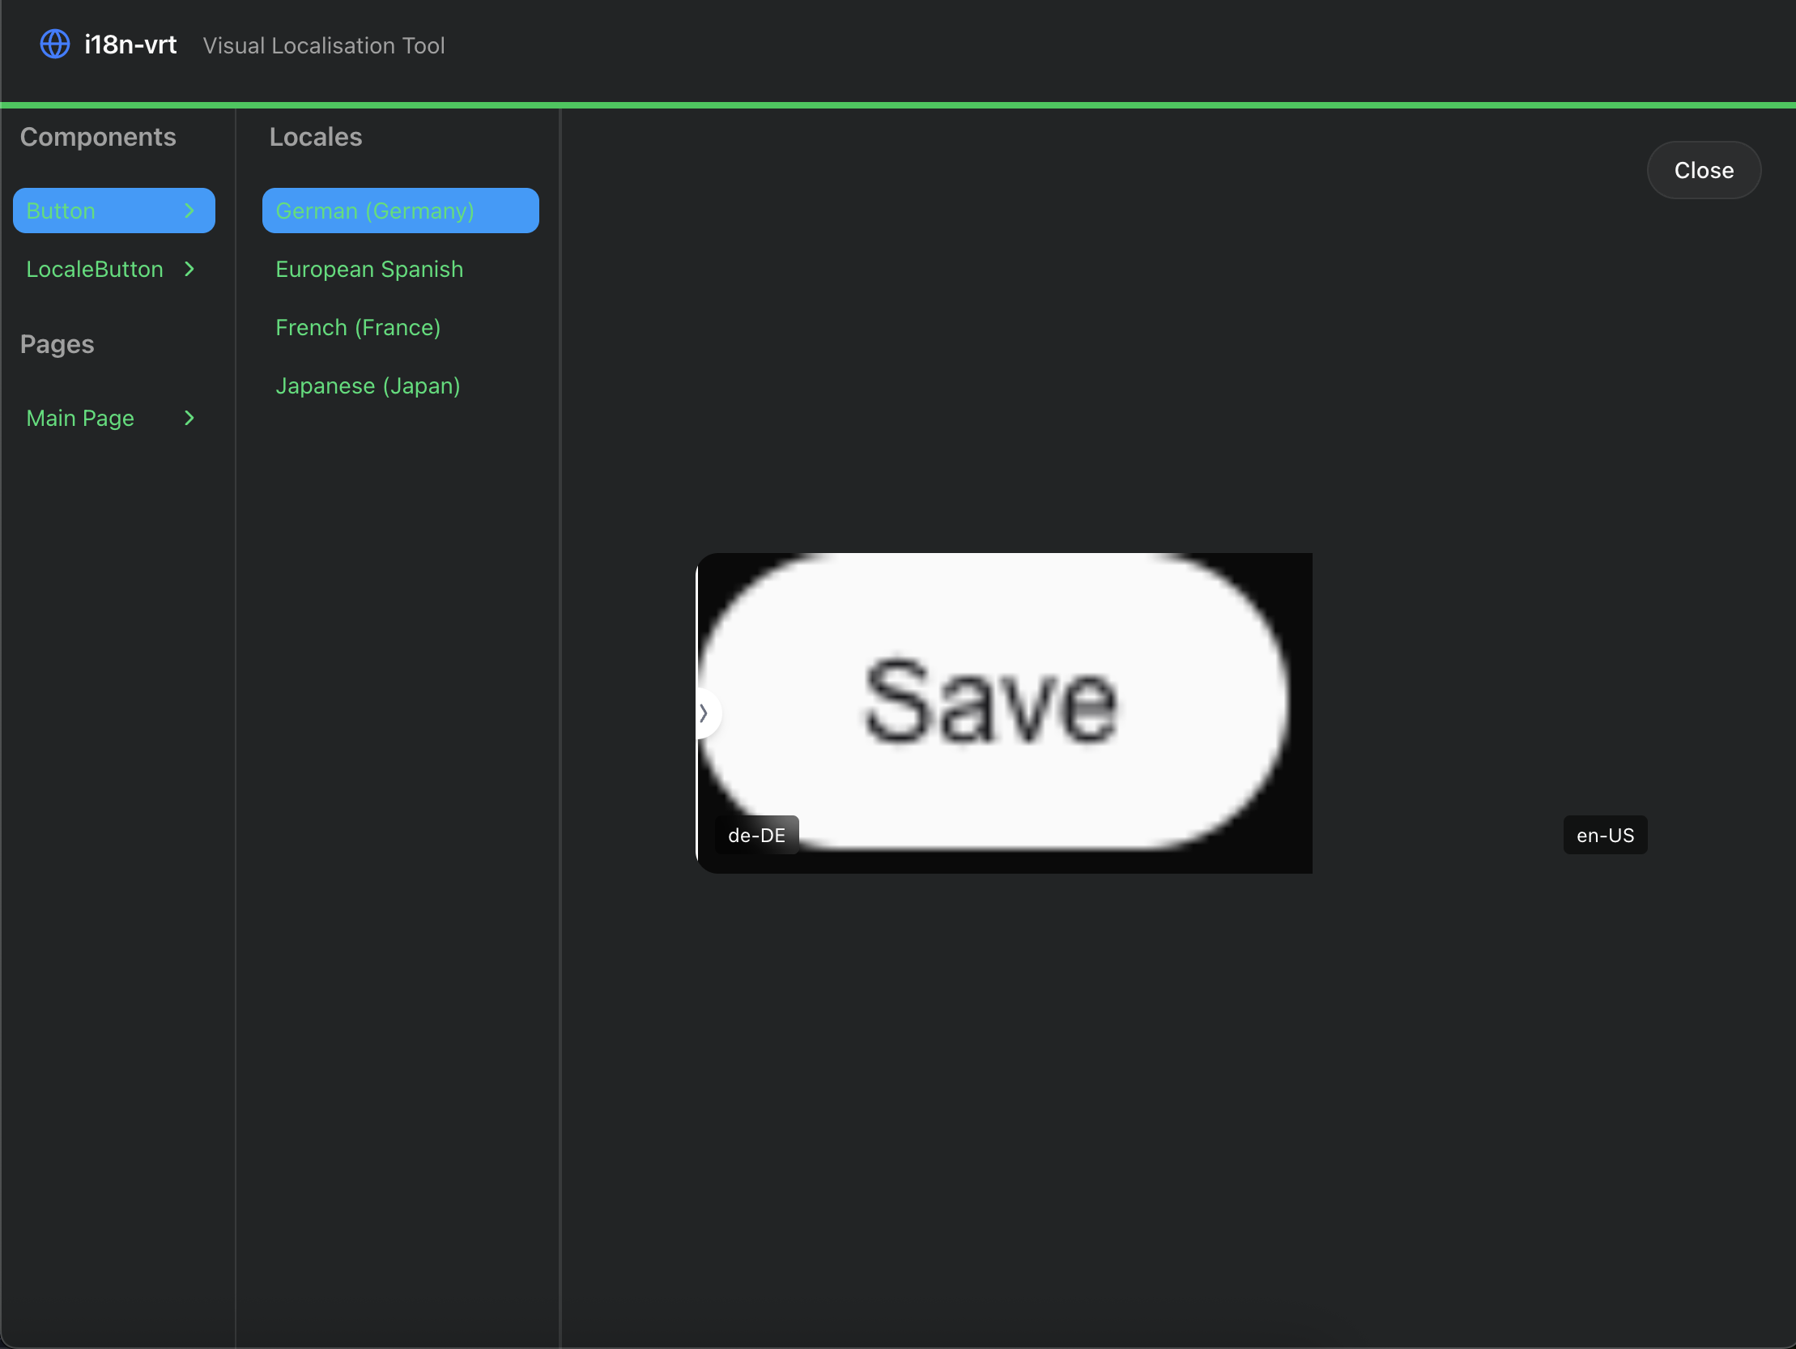This screenshot has height=1349, width=1796.
Task: Expand the Button chevron arrow
Action: [x=189, y=211]
